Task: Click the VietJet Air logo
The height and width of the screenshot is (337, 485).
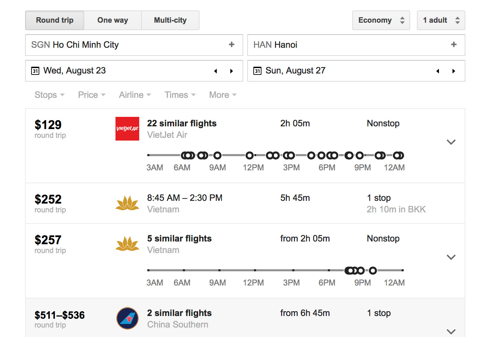Action: point(127,129)
